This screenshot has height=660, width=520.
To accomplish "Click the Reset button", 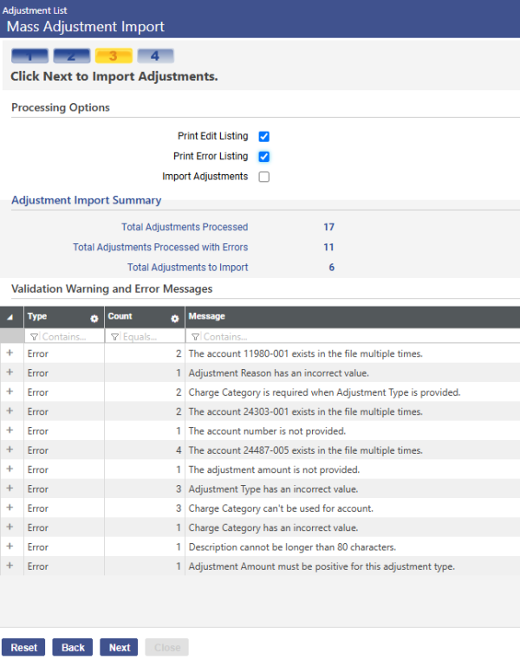I will click(23, 647).
